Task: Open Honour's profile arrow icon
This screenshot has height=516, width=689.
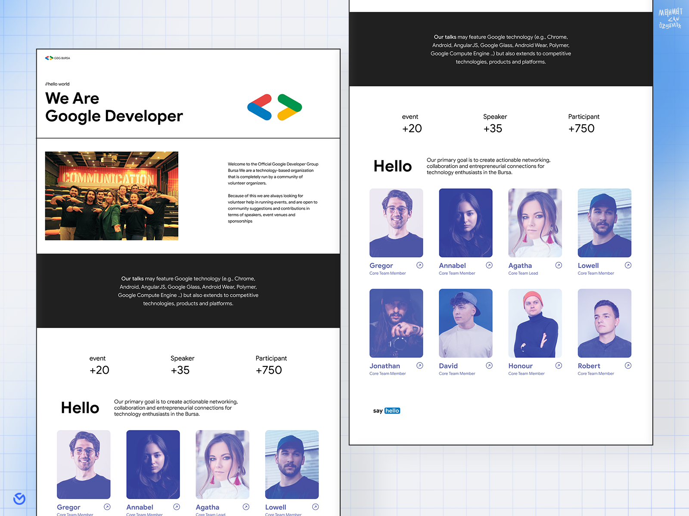Action: click(x=559, y=365)
